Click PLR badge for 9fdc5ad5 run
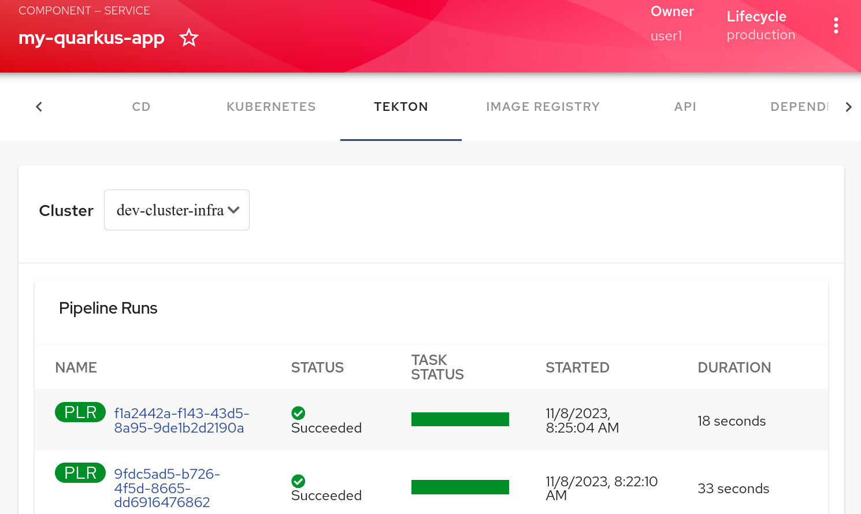Image resolution: width=861 pixels, height=514 pixels. (80, 473)
